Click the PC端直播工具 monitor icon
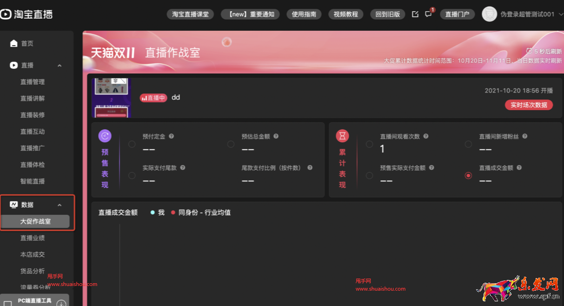Screen dimensions: 564x306 (7, 304)
